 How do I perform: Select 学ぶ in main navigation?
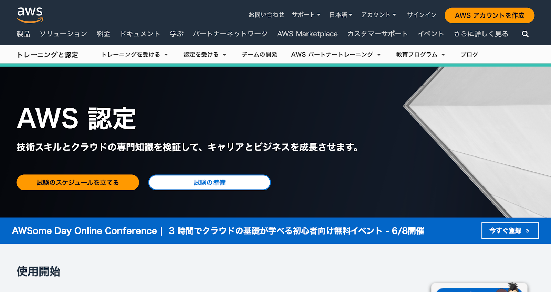177,34
